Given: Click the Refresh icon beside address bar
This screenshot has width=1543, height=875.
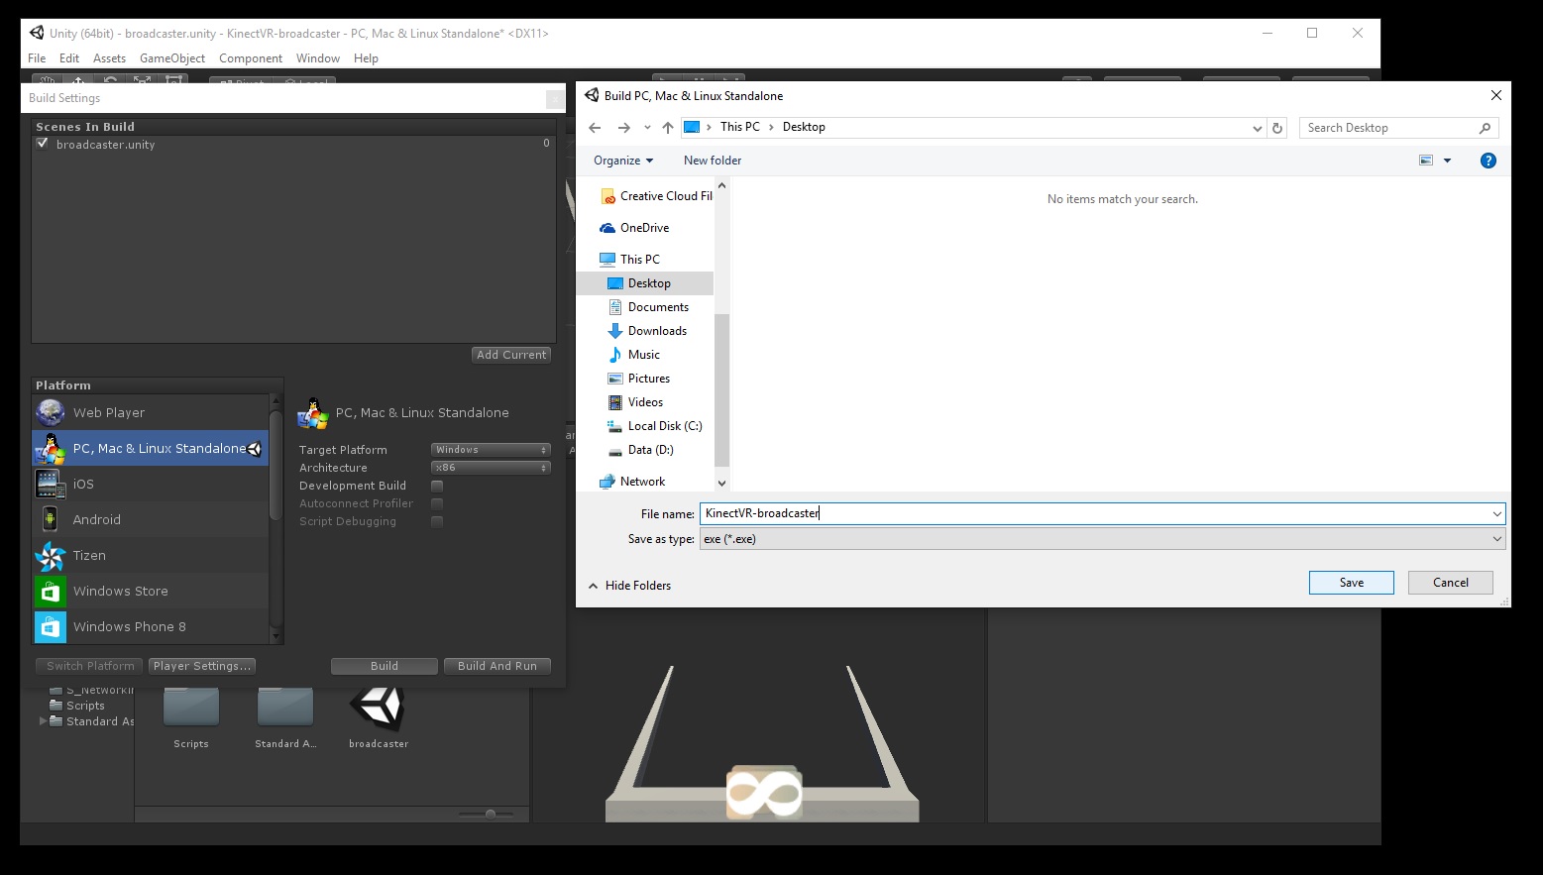Looking at the screenshot, I should pyautogui.click(x=1277, y=128).
